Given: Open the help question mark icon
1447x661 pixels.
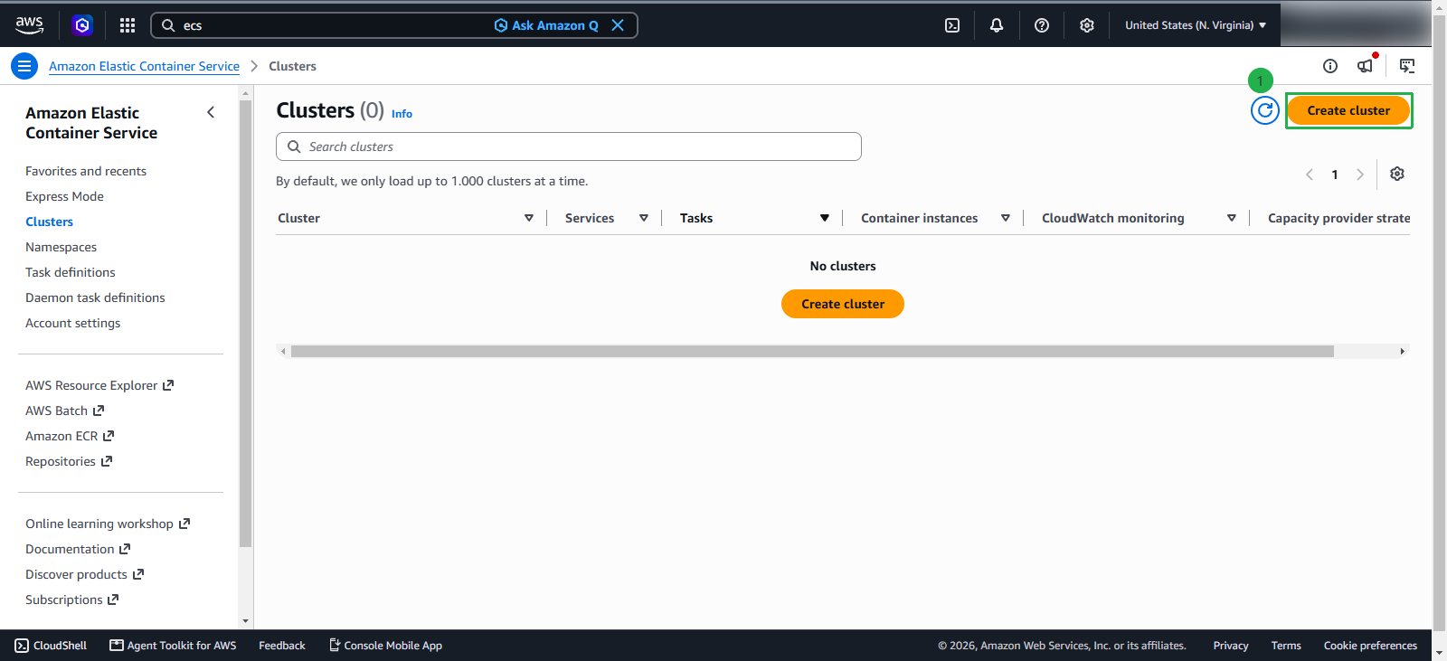Looking at the screenshot, I should [x=1042, y=25].
